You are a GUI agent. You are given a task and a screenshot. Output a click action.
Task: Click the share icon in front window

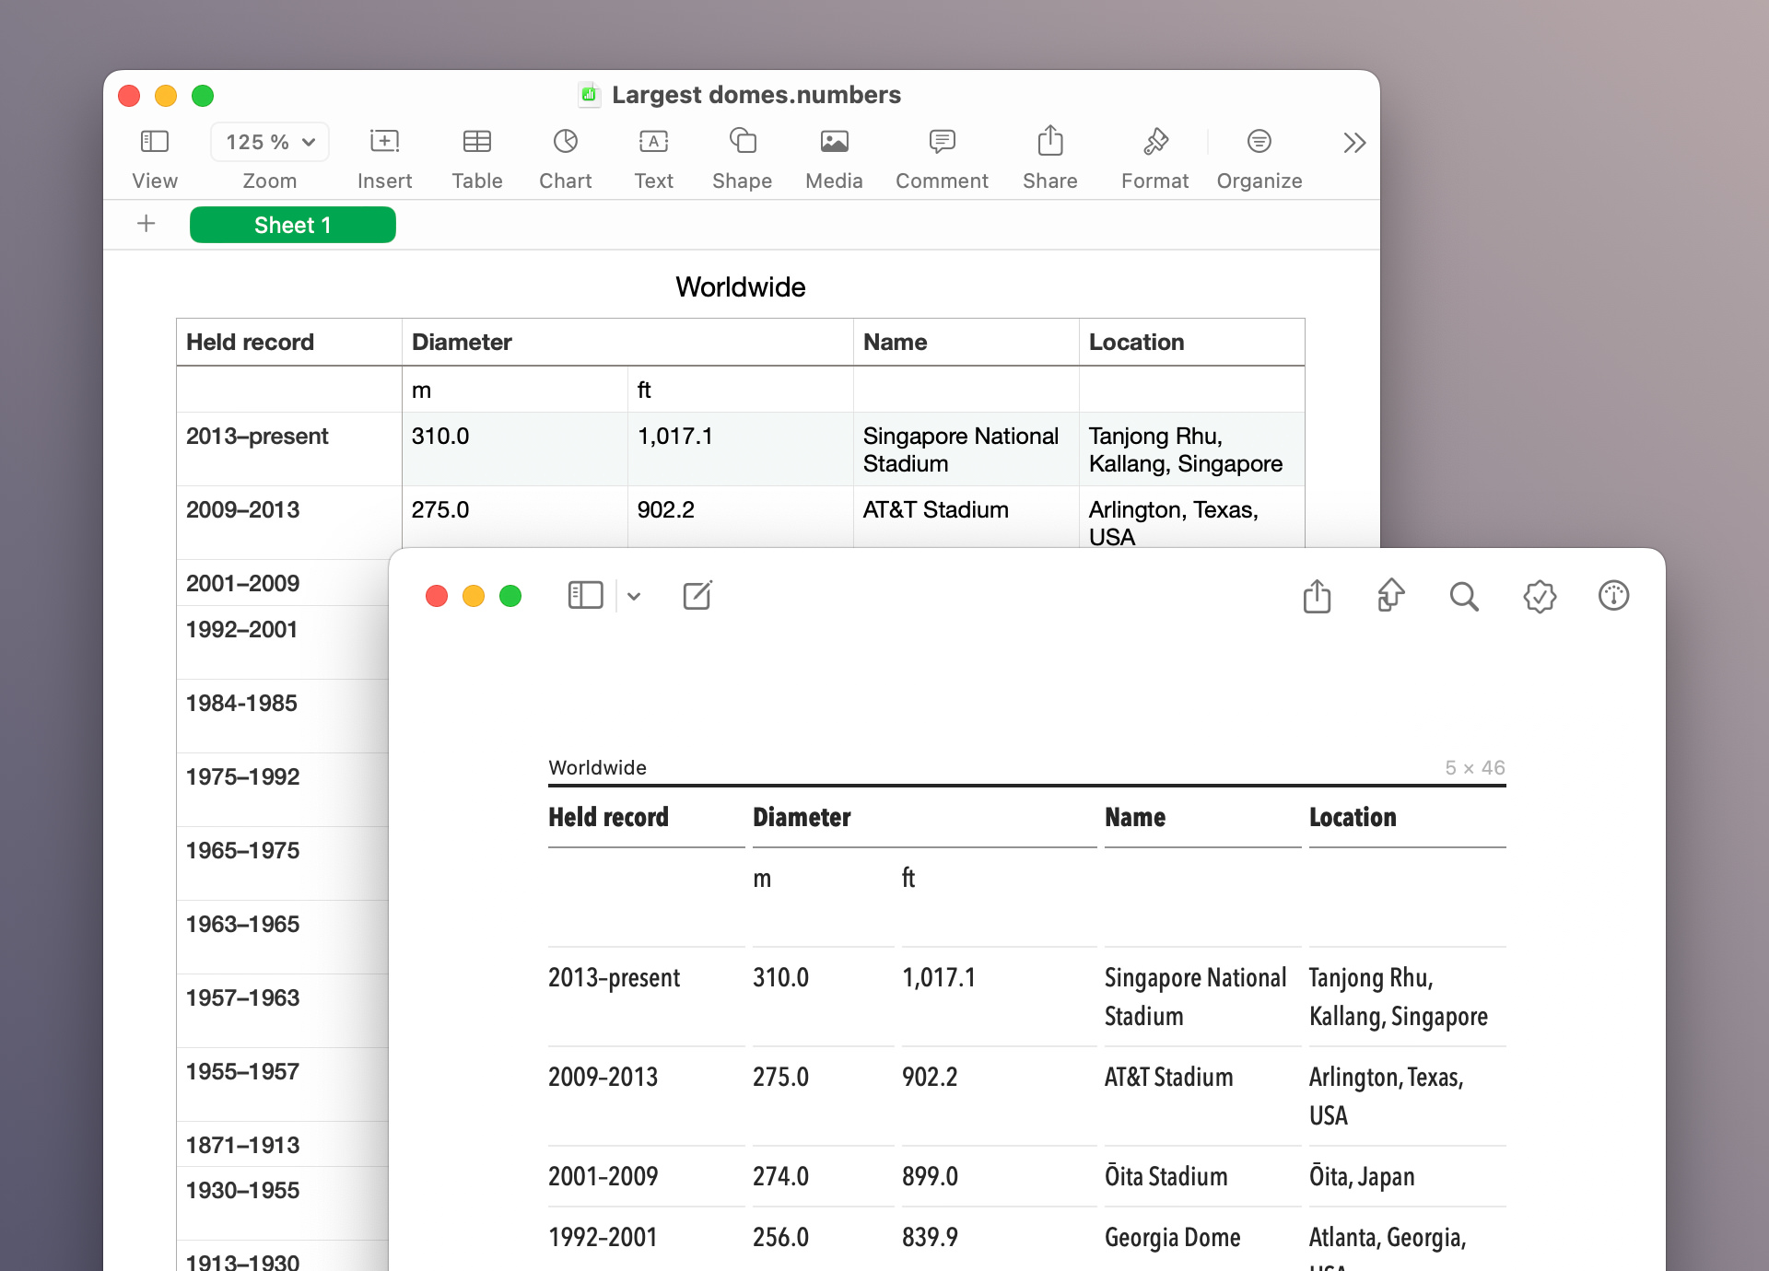(x=1317, y=596)
